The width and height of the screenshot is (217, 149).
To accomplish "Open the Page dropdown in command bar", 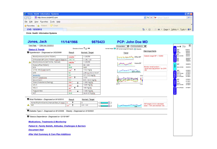I will (167, 30).
